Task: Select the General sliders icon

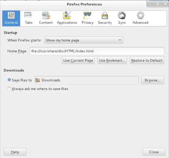Action: (x=11, y=16)
